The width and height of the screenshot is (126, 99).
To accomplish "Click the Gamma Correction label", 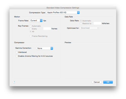I will point(23,48).
